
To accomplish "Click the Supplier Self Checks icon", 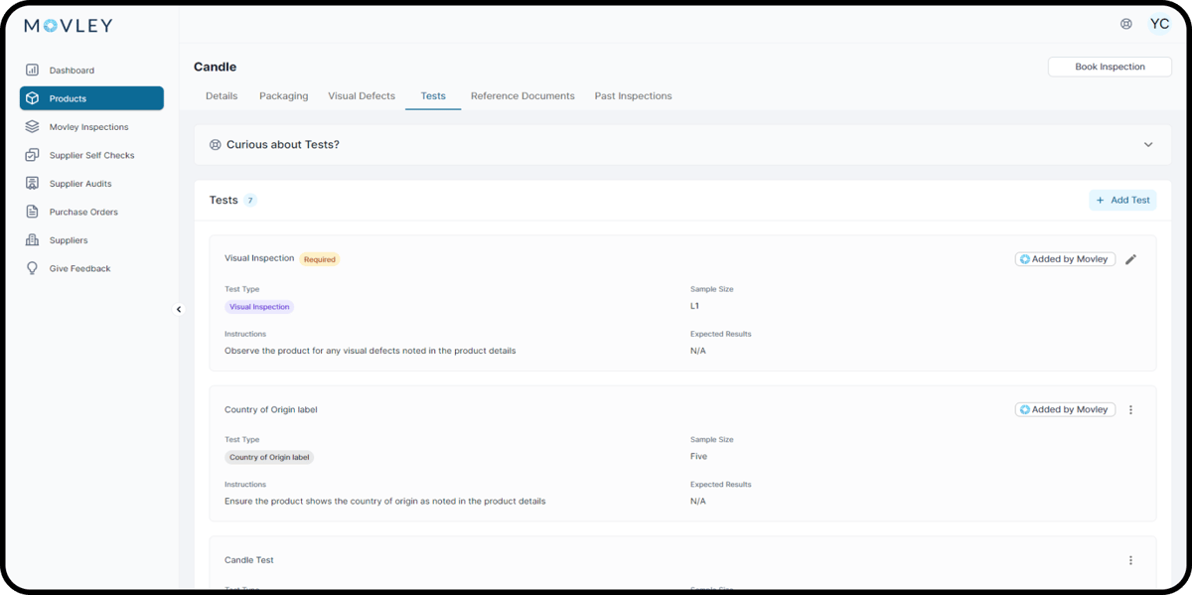I will (33, 155).
